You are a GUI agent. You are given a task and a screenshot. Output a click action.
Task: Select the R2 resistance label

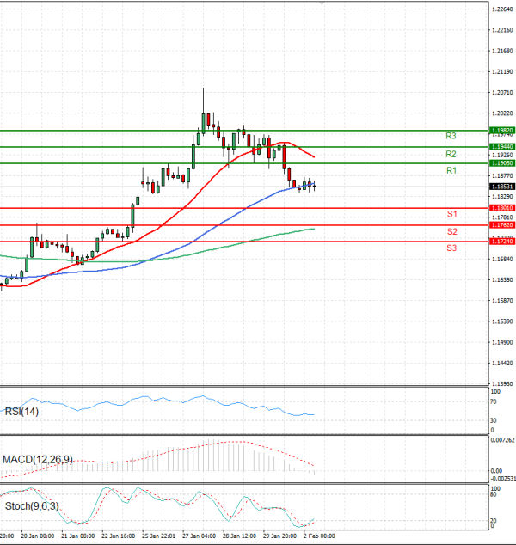[x=451, y=154]
